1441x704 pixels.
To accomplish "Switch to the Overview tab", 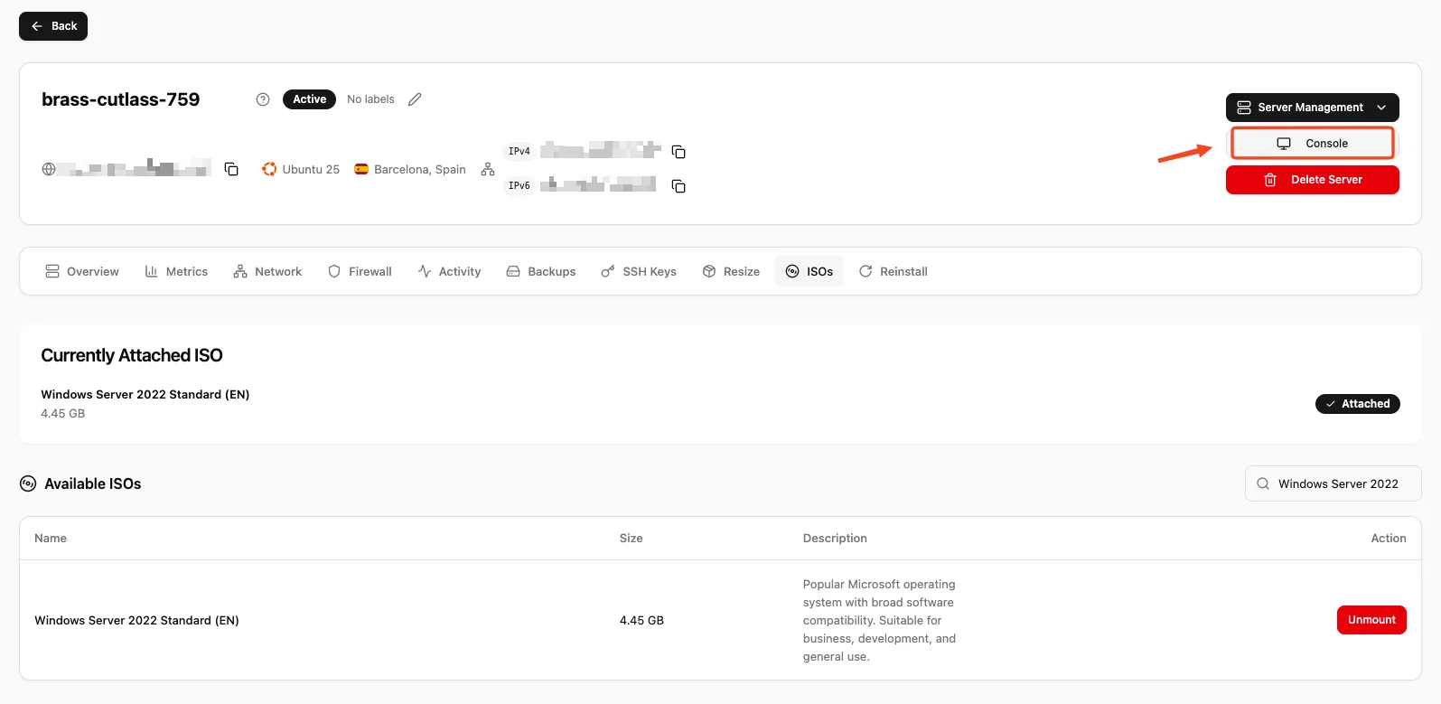I will point(82,271).
